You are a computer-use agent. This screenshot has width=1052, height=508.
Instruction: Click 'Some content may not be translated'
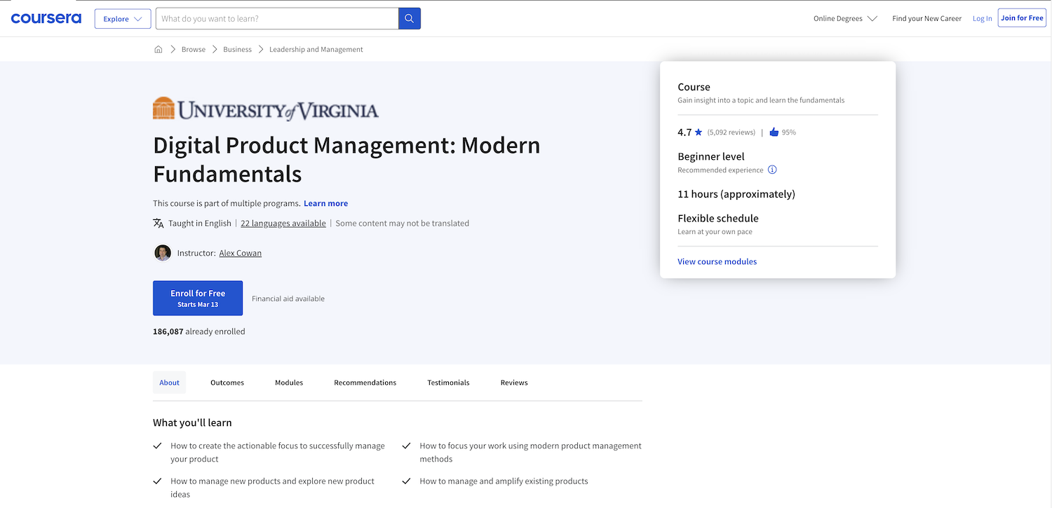403,224
